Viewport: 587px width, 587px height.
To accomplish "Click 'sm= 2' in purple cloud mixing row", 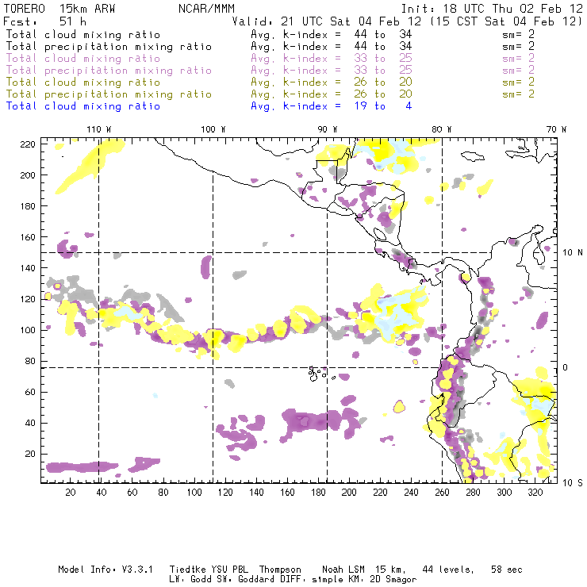I will coord(518,58).
